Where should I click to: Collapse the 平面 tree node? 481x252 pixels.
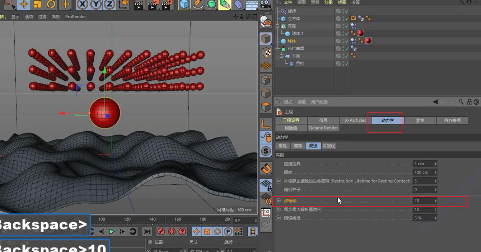(281, 56)
